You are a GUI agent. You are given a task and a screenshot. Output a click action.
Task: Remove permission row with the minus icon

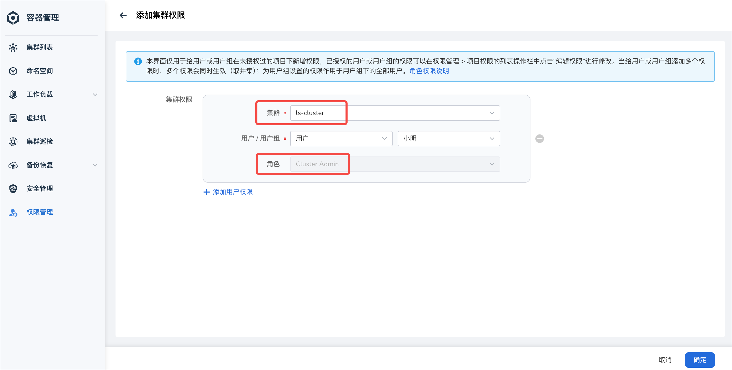click(x=539, y=139)
